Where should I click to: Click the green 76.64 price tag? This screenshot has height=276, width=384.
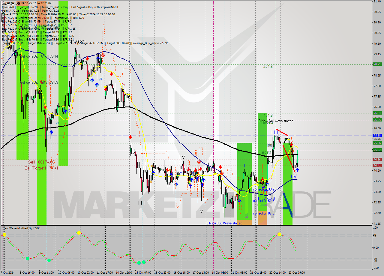coord(377,113)
